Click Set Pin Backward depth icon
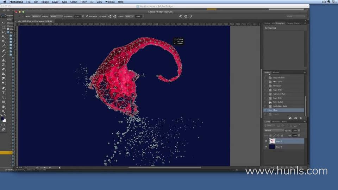Image resolution: width=338 pixels, height=190 pixels. pyautogui.click(x=115, y=17)
